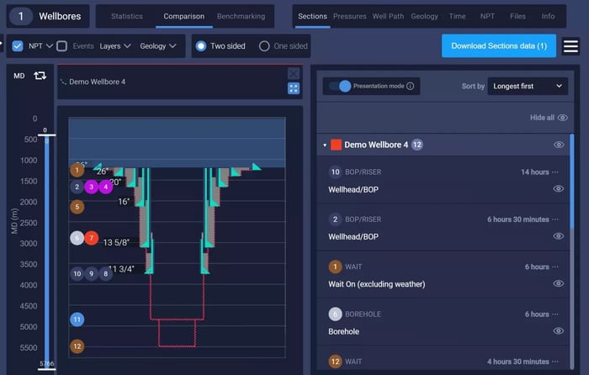Open the Pressures tab
589x375 pixels.
(x=349, y=16)
